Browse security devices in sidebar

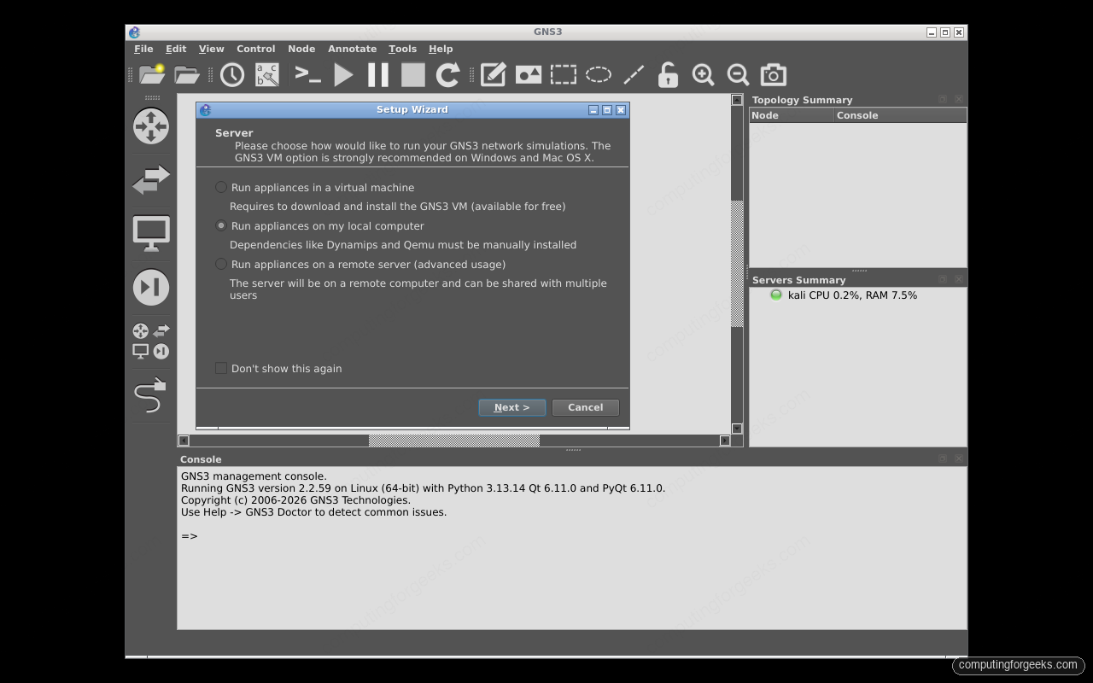tap(151, 287)
